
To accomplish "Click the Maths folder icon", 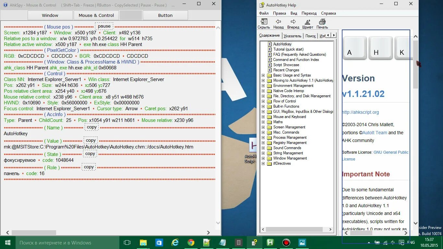I will (x=269, y=122).
